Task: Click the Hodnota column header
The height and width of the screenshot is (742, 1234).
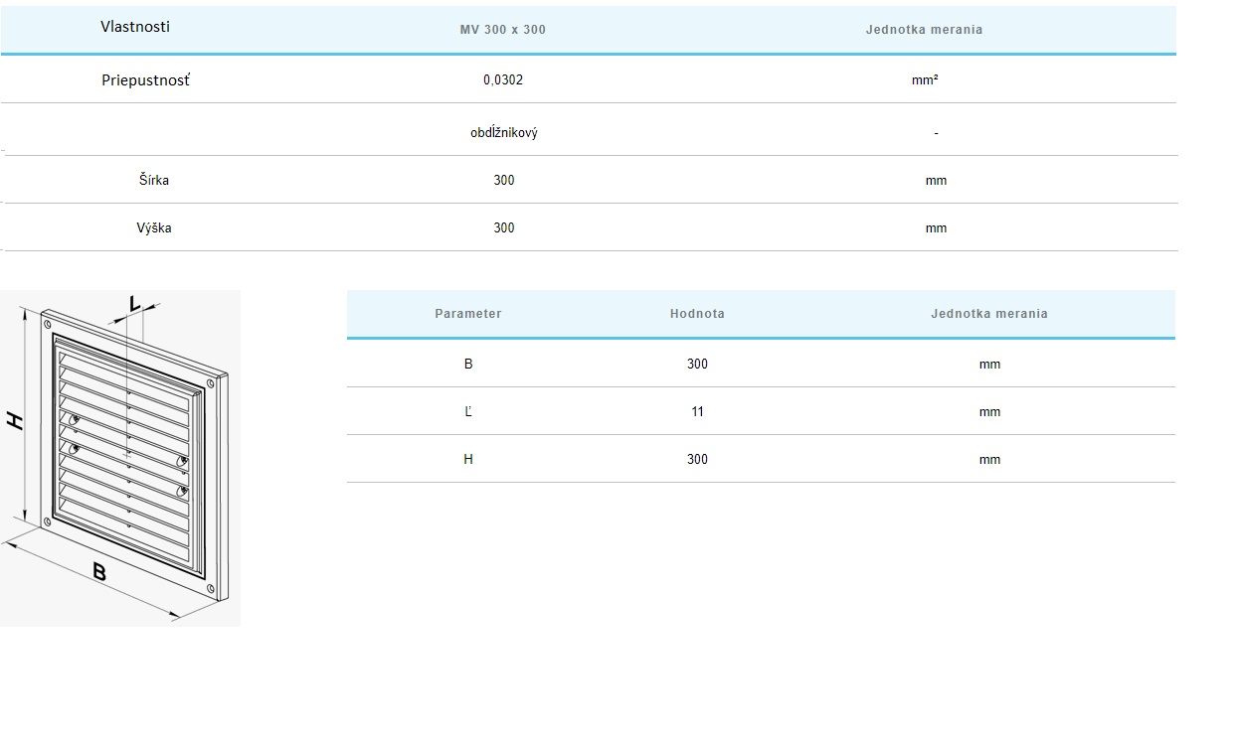Action: point(697,314)
